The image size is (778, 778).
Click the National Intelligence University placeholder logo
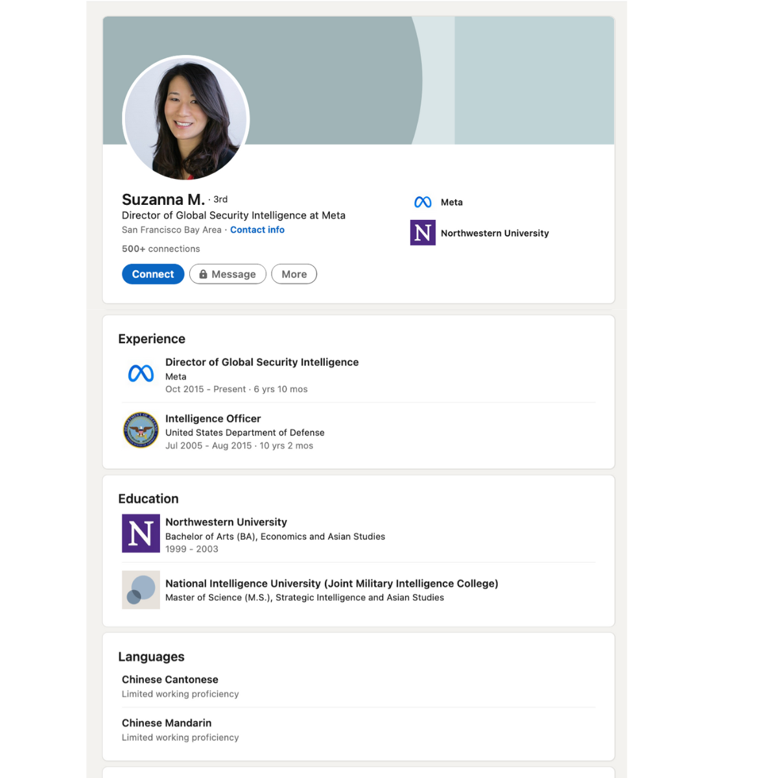coord(141,590)
